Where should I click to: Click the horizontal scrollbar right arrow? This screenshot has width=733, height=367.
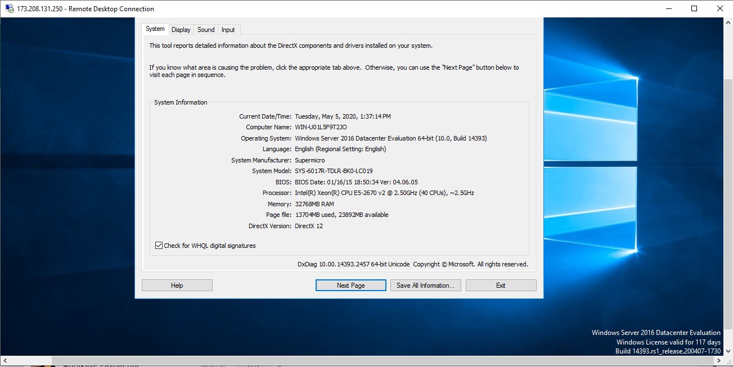pyautogui.click(x=718, y=360)
